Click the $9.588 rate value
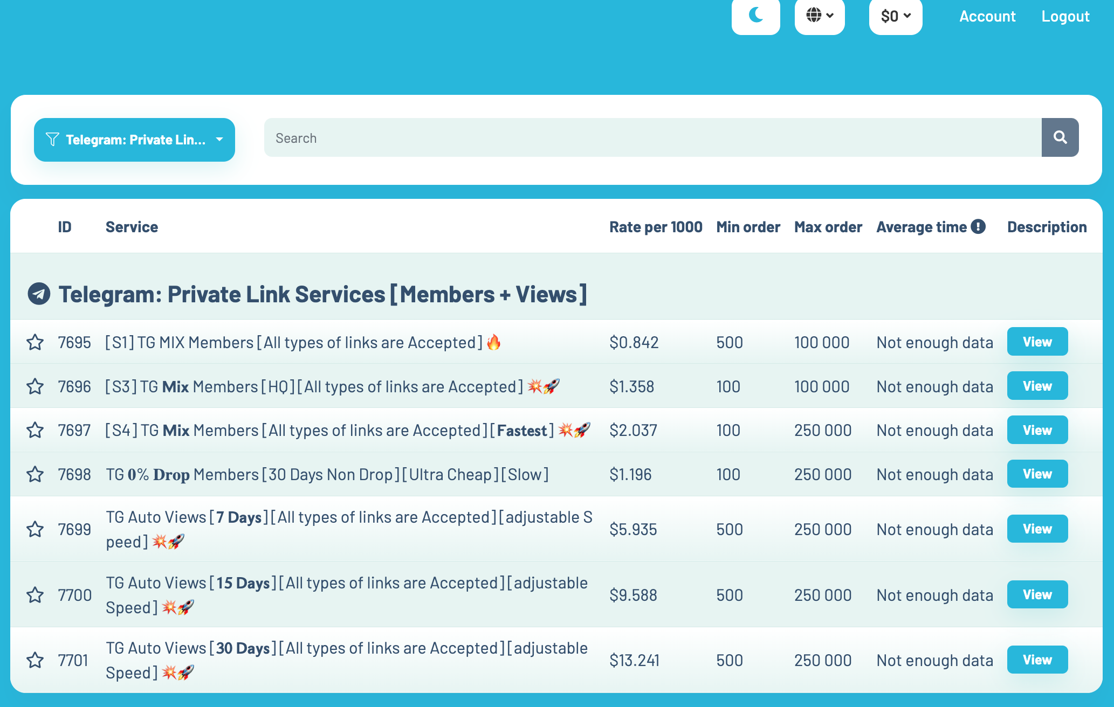 (x=634, y=595)
